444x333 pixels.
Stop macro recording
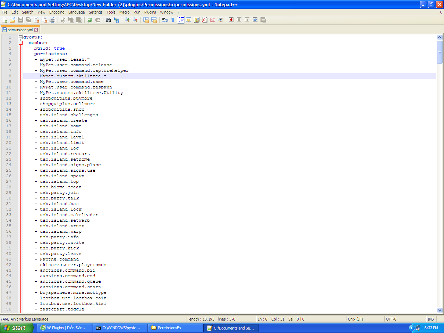[x=239, y=20]
